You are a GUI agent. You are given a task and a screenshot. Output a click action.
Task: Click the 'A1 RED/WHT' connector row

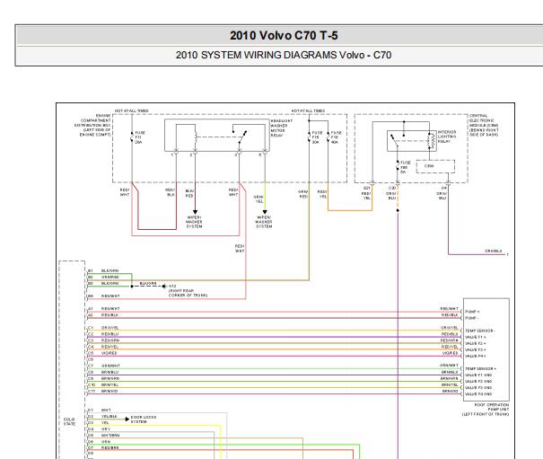103,308
